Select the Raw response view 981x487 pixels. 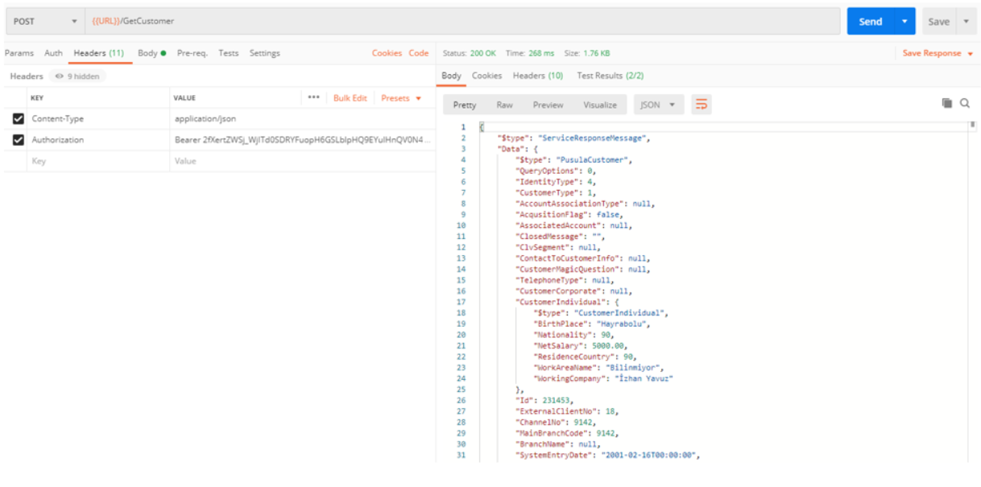[504, 105]
